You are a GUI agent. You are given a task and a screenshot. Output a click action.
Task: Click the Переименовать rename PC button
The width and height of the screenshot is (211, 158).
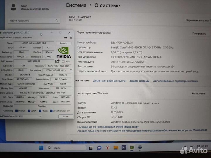click(198, 20)
